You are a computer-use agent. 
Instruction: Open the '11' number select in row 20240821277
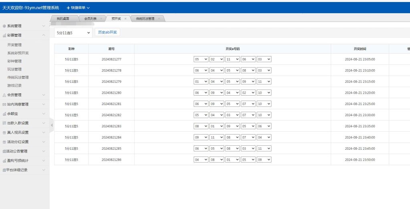(232, 59)
